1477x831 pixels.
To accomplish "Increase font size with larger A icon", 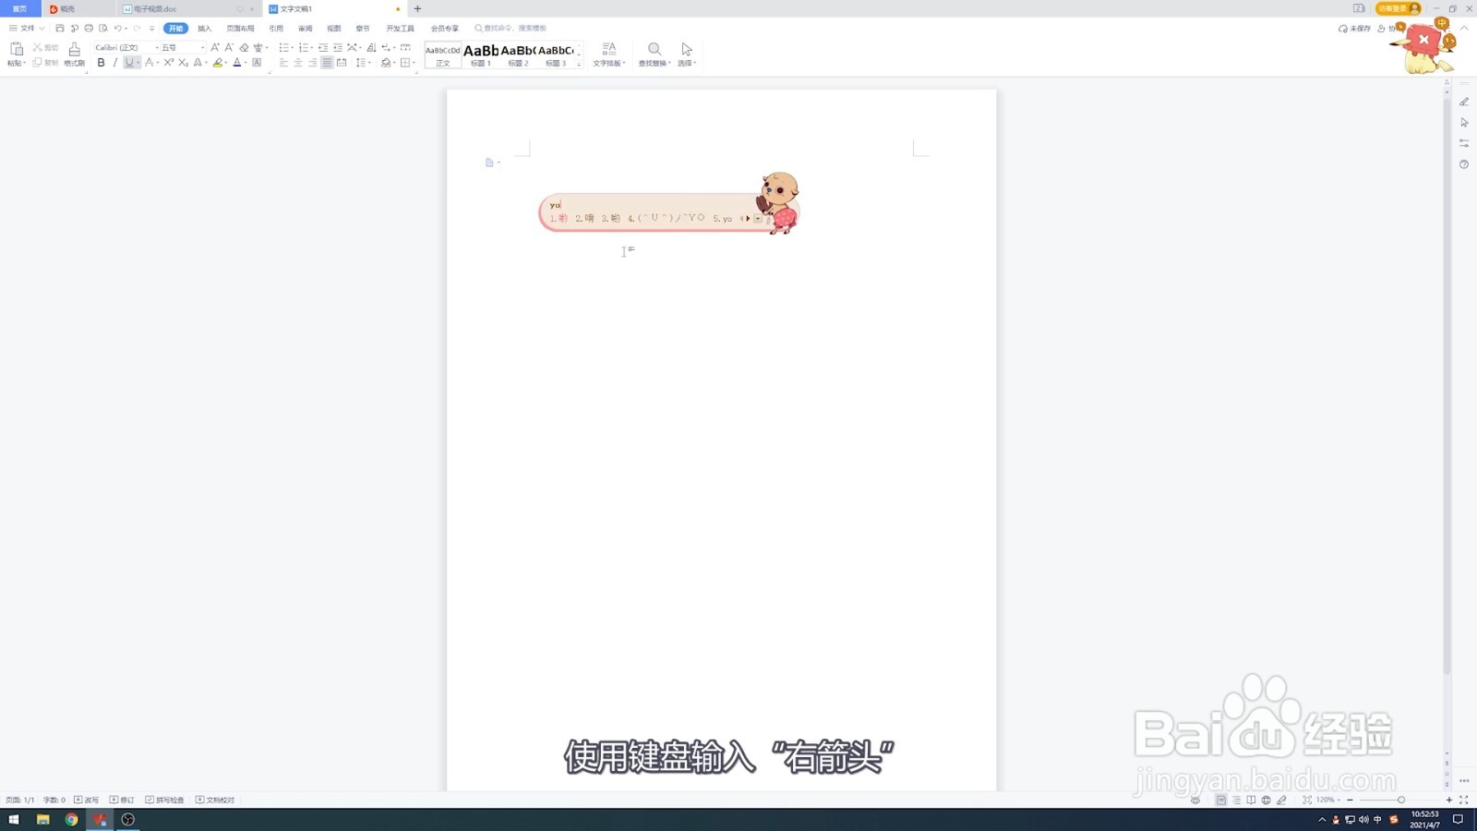I will point(215,47).
